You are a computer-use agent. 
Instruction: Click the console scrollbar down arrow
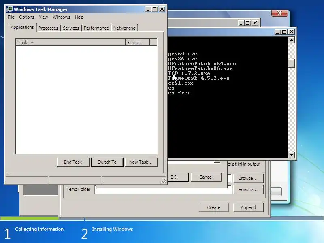click(x=291, y=155)
